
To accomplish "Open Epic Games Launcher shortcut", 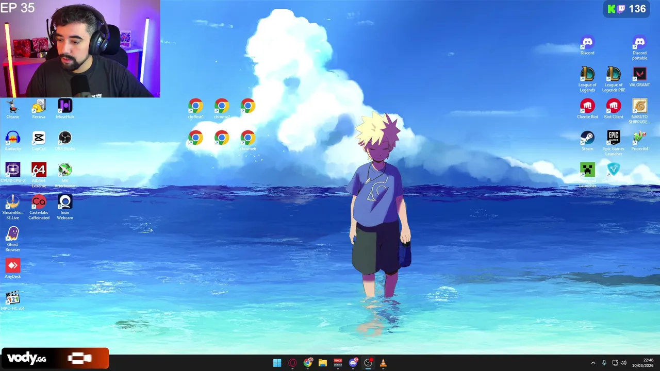I will click(x=614, y=143).
